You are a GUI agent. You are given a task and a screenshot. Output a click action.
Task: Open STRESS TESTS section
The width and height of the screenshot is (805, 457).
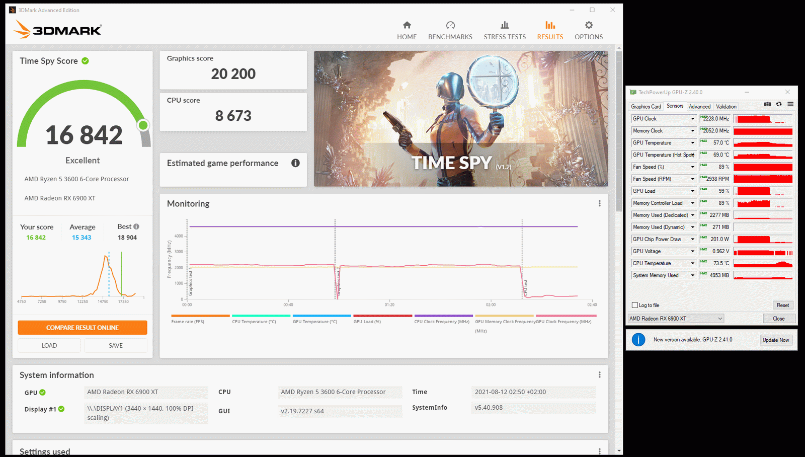505,31
